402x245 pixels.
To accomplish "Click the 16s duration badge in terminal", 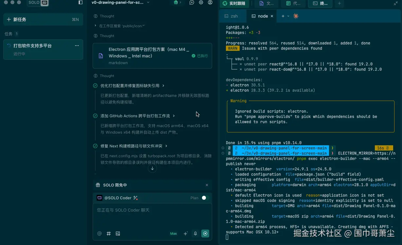I will [x=384, y=148].
